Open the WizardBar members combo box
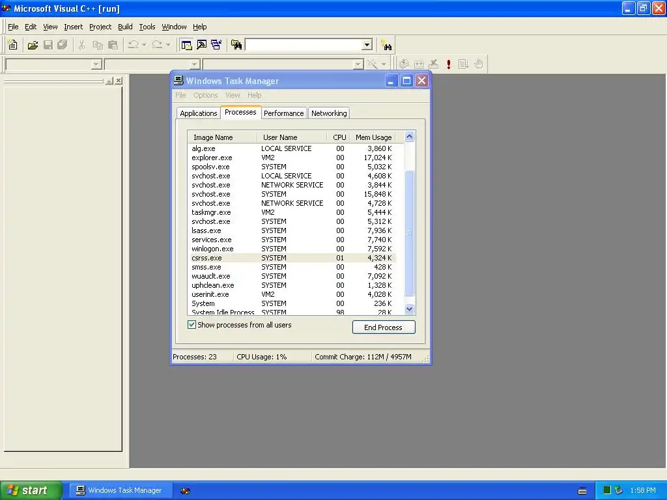The image size is (667, 500). (283, 64)
